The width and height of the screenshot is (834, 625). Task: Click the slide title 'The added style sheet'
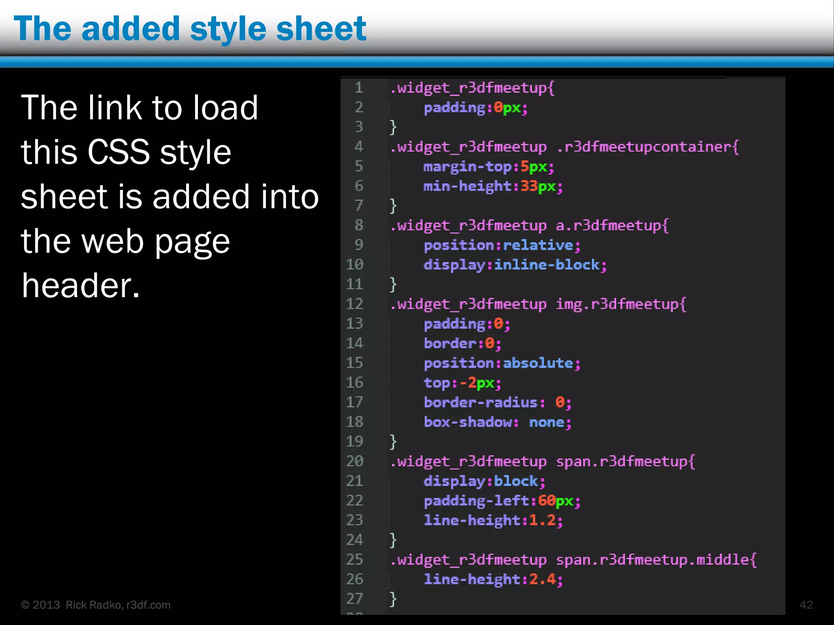(190, 29)
